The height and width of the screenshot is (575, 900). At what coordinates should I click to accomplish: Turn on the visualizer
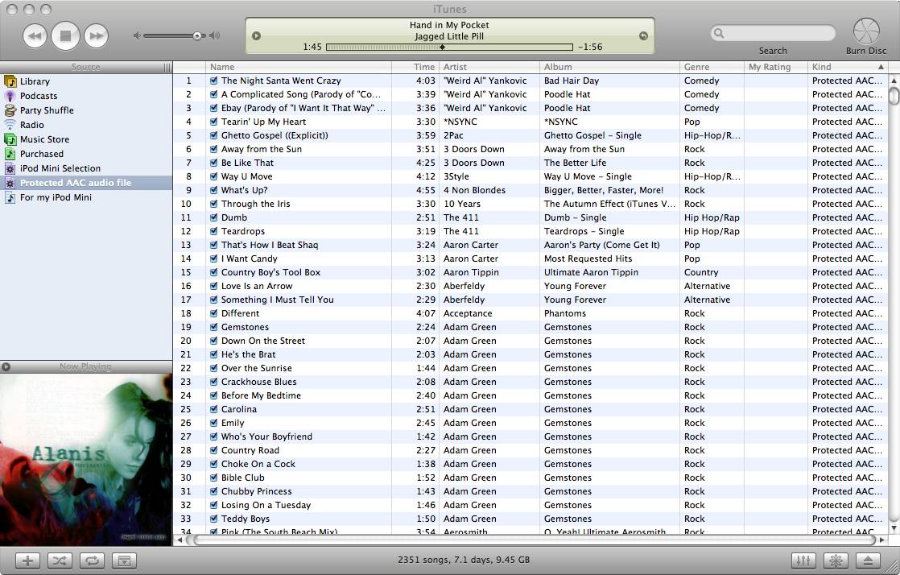coord(836,561)
